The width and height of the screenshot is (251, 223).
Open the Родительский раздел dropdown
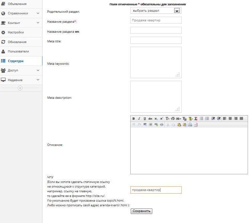156,11
